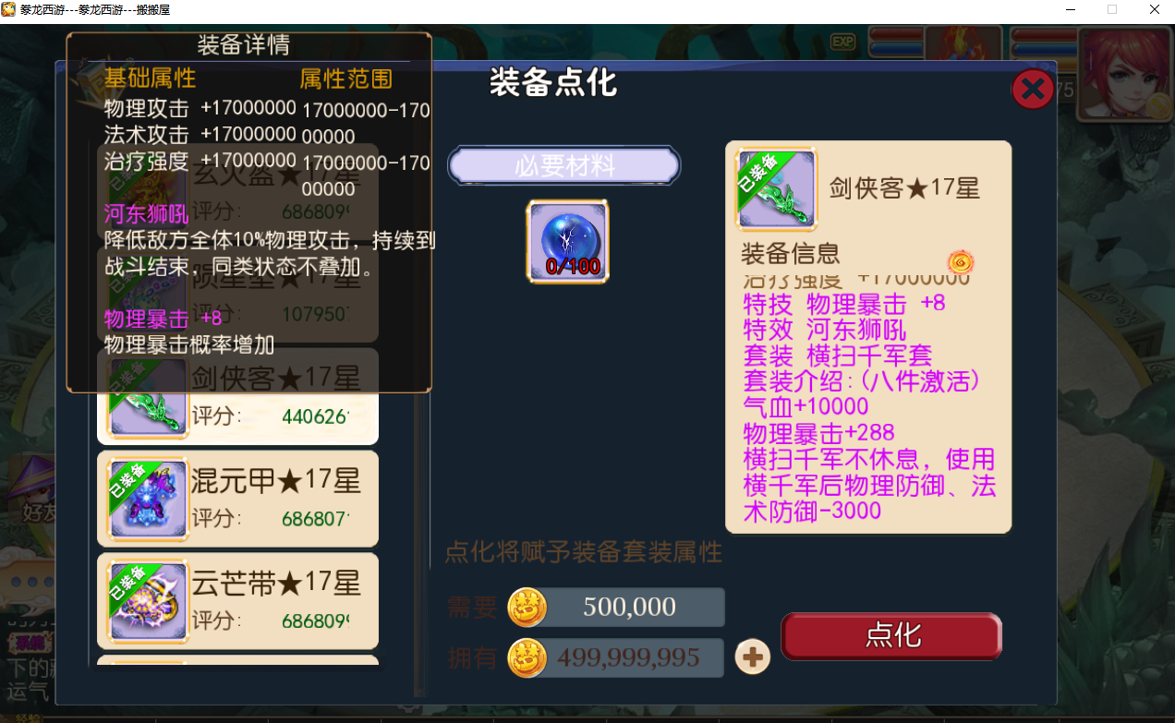Click the EXP badge at top

[x=842, y=41]
